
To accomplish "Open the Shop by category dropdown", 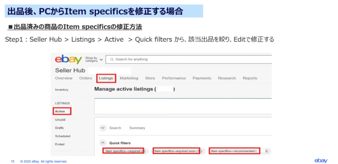I will point(94,60).
